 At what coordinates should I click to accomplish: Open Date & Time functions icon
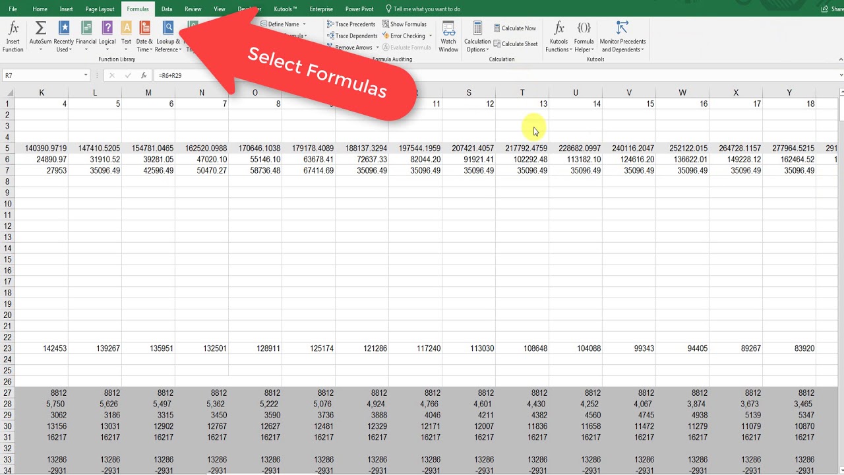[145, 28]
